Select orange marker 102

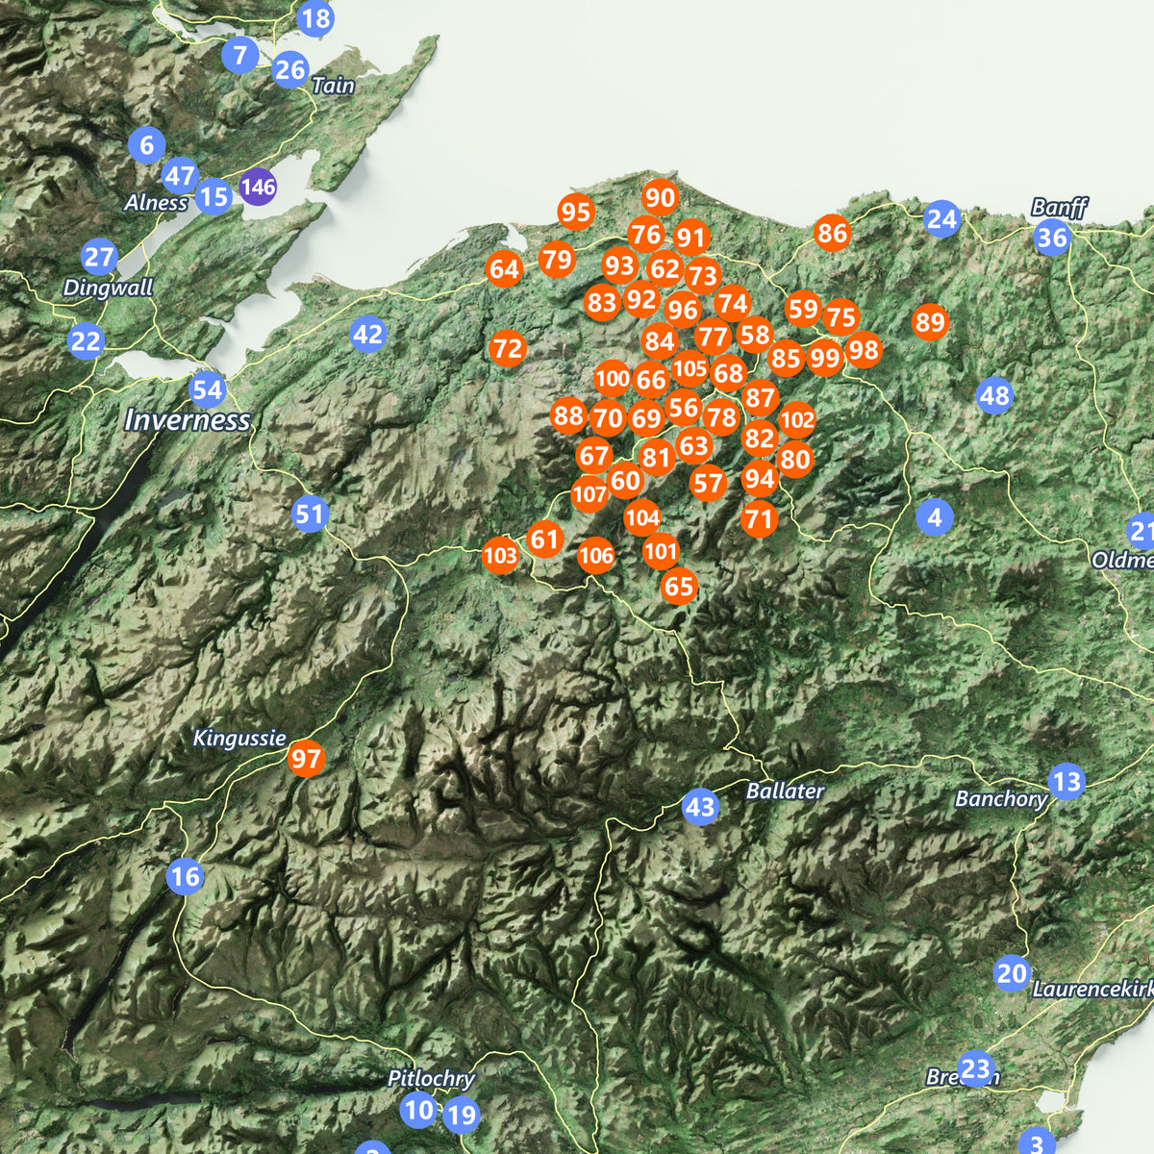tap(797, 420)
